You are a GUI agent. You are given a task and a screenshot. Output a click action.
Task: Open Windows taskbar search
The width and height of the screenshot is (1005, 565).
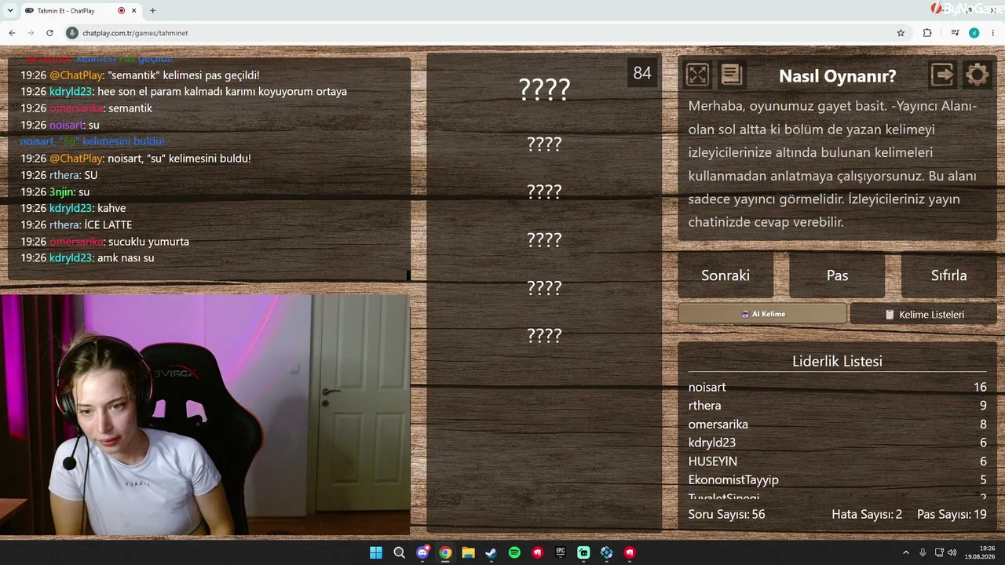click(x=399, y=552)
